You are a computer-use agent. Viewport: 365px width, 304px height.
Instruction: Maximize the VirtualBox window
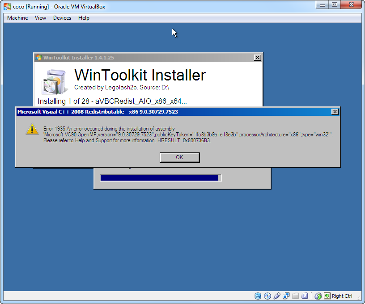pos(335,5)
